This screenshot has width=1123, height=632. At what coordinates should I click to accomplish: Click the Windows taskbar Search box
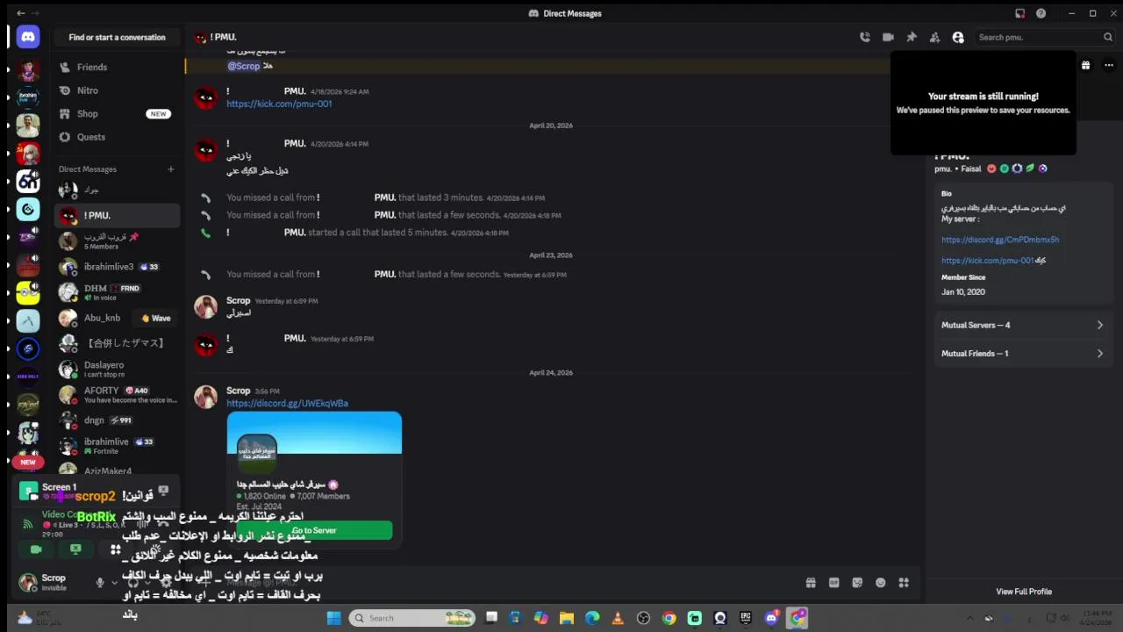(412, 618)
